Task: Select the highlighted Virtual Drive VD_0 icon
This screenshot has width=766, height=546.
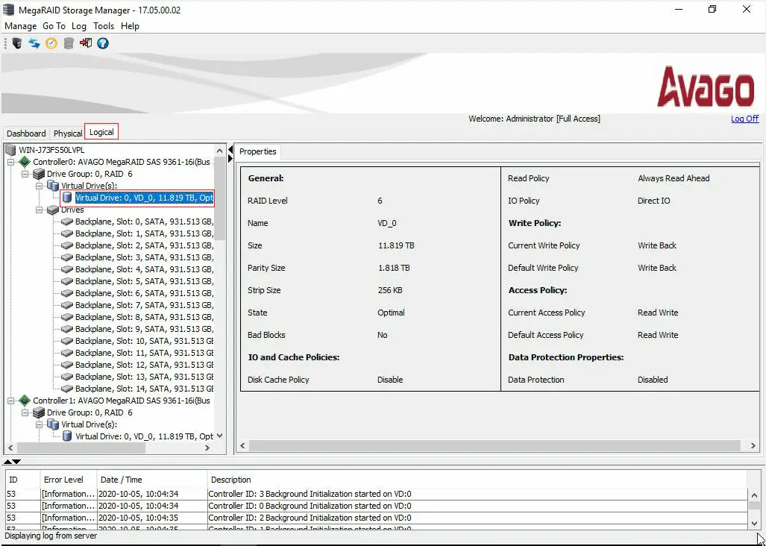Action: click(67, 198)
